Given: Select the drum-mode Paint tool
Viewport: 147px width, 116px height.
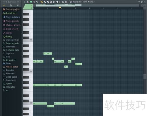Looking at the screenshot, I should pyautogui.click(x=48, y=2).
